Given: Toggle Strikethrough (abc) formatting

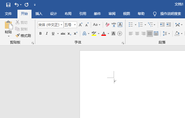Looking at the screenshot, I should pos(63,34).
